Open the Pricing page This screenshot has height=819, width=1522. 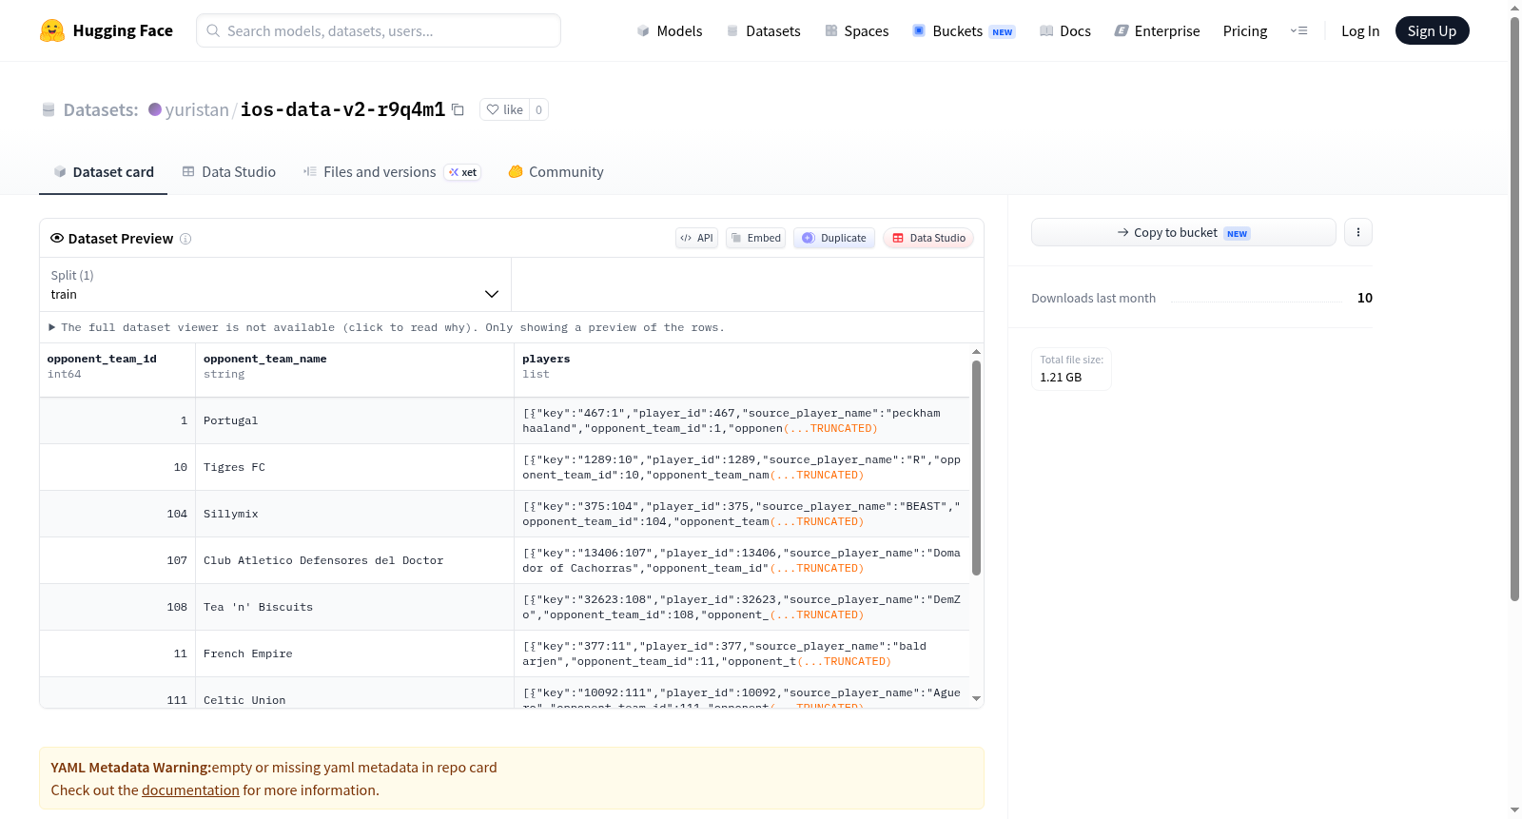point(1245,30)
